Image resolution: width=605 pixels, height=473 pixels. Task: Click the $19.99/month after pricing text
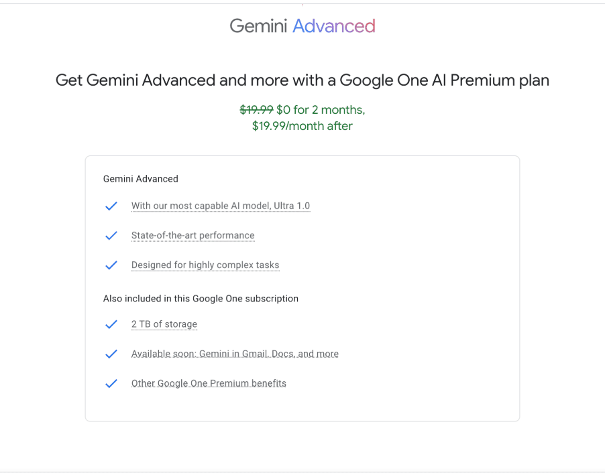[x=302, y=125]
